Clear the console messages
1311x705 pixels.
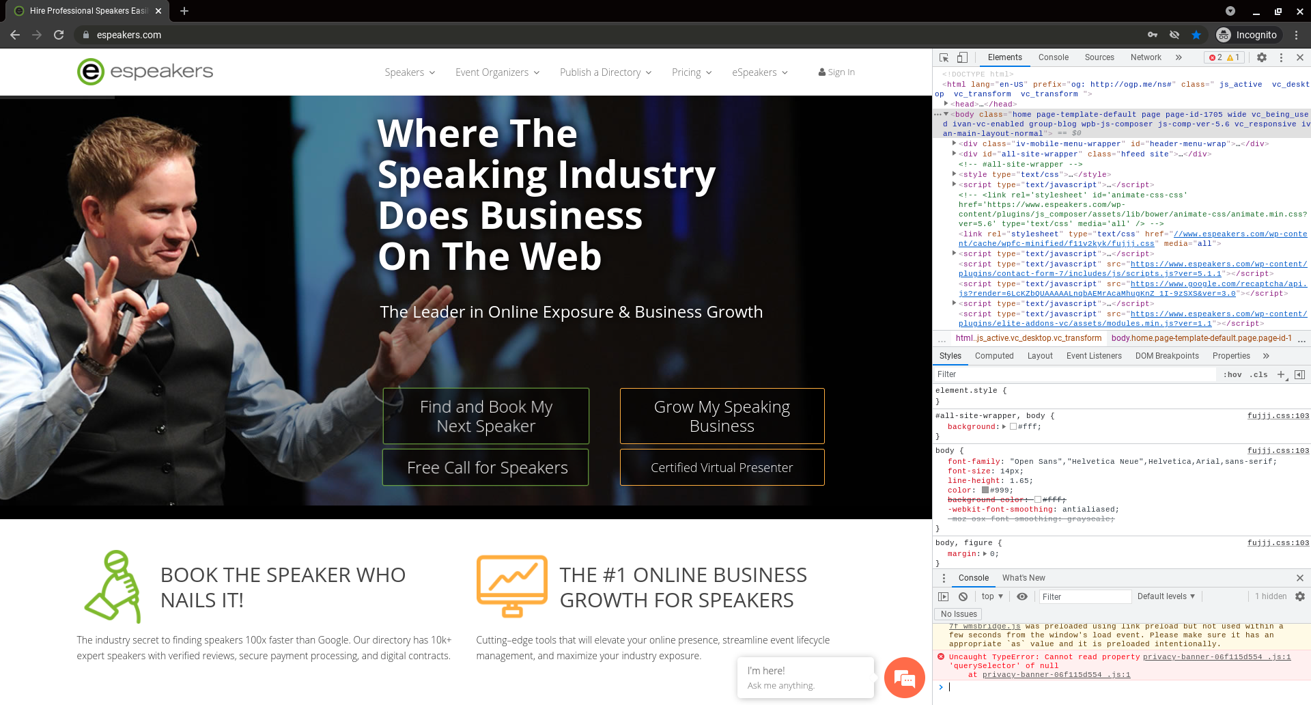963,596
